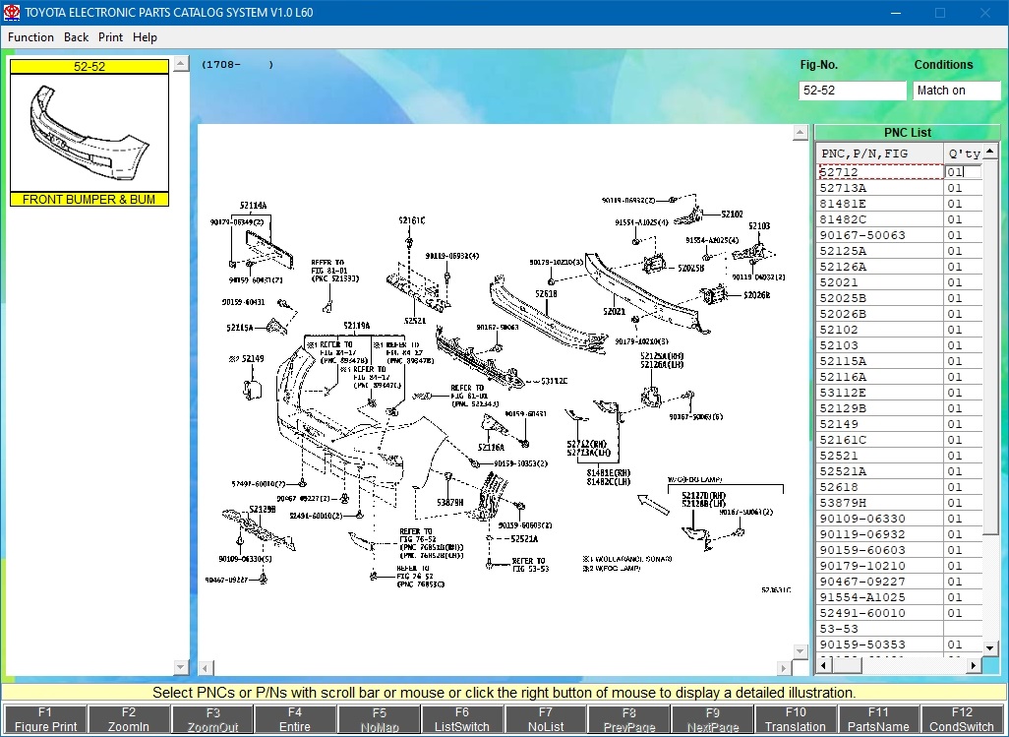The width and height of the screenshot is (1009, 737).
Task: Click the F11 PartsName button
Action: 878,719
